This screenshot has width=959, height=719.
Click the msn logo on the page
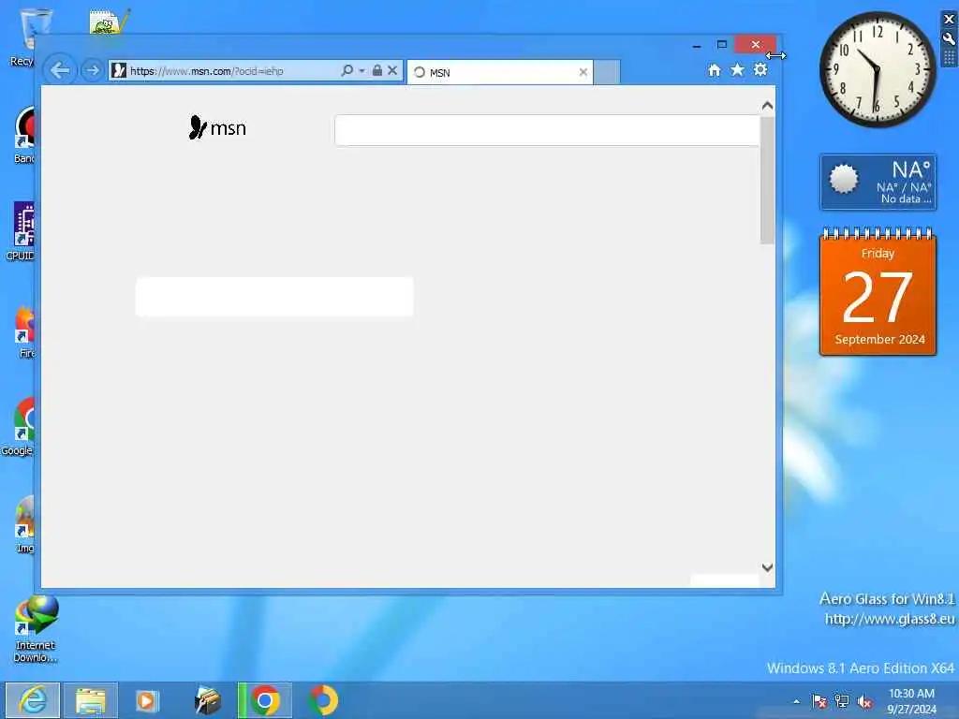217,127
